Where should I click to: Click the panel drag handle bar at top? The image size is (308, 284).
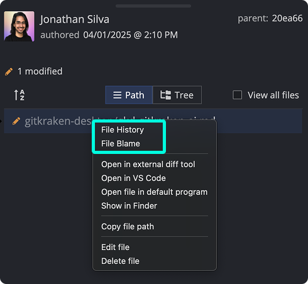click(x=153, y=6)
